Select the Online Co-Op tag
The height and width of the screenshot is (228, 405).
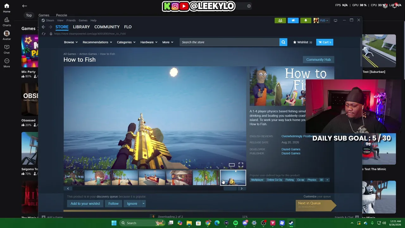(x=274, y=180)
